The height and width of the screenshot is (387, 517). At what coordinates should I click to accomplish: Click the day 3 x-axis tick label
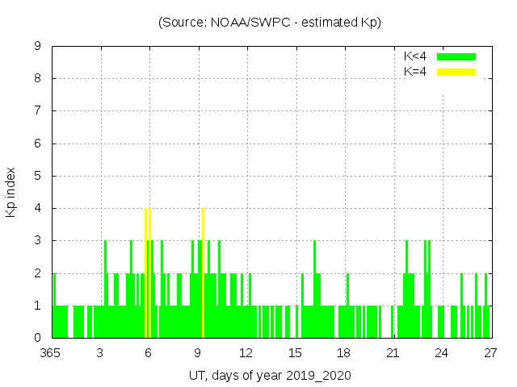[x=100, y=353]
